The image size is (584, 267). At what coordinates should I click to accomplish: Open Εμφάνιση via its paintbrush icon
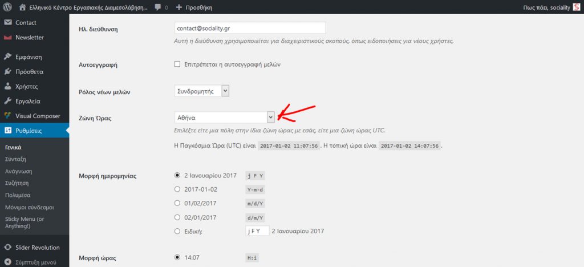point(8,57)
